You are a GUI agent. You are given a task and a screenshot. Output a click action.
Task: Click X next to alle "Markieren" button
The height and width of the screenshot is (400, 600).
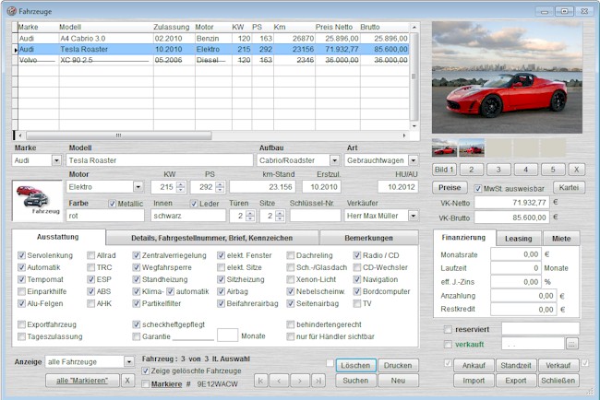pyautogui.click(x=128, y=380)
